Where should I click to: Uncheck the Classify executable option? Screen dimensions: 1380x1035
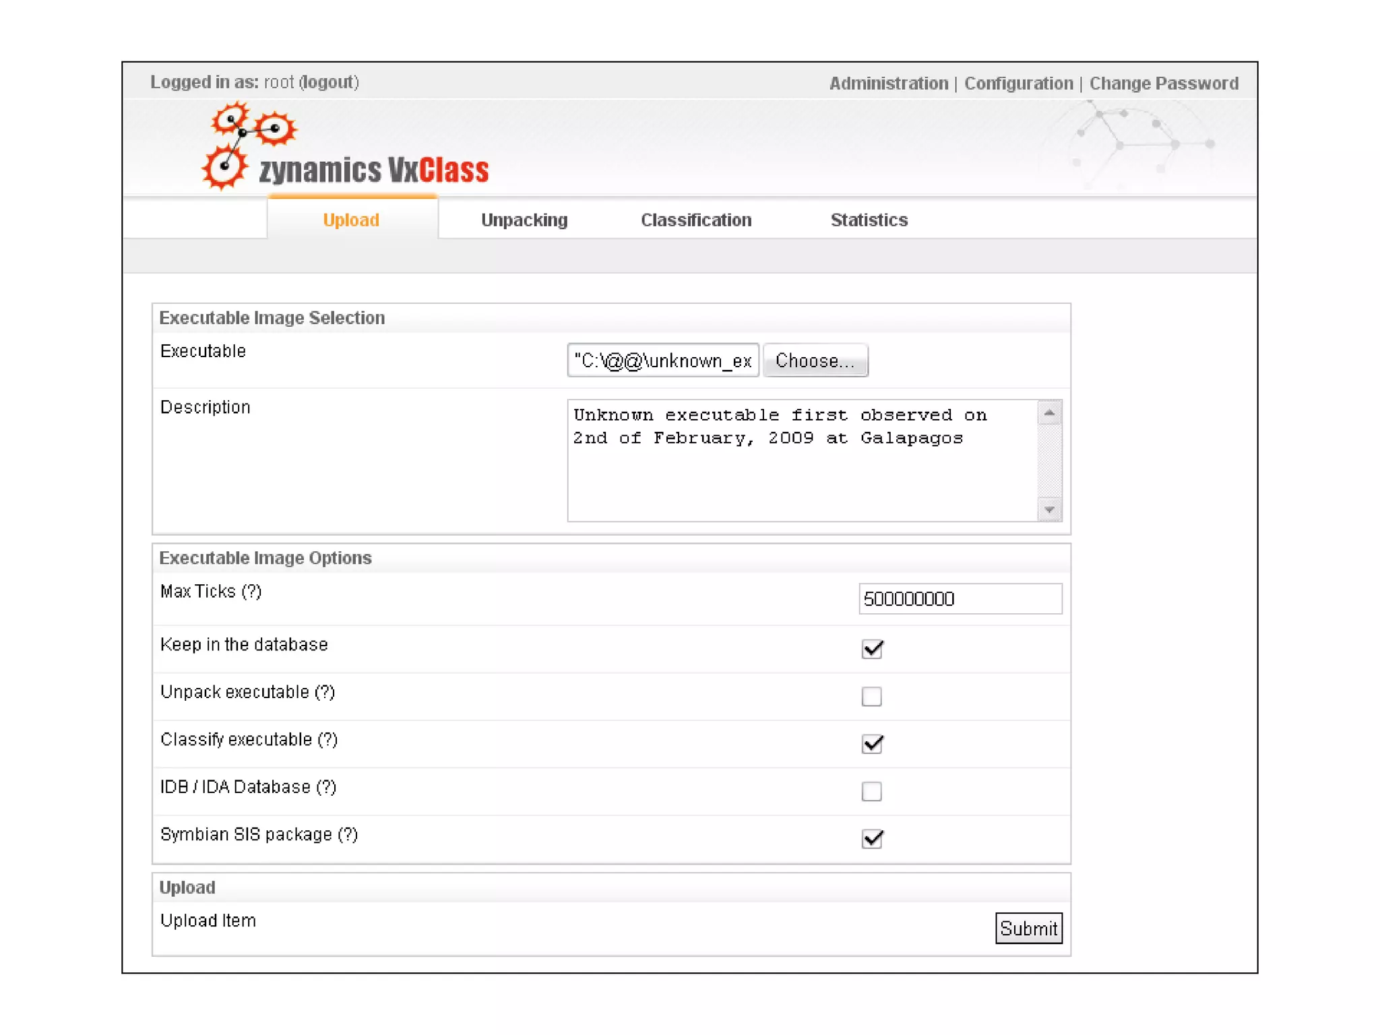click(x=872, y=744)
